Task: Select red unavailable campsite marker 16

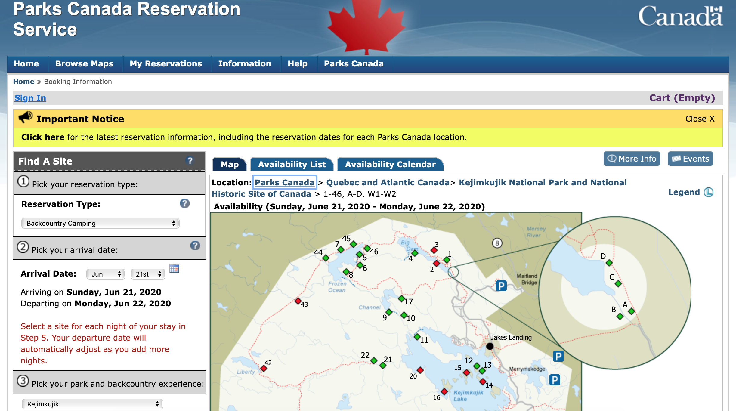Action: (x=444, y=391)
